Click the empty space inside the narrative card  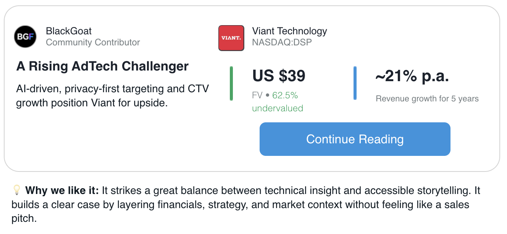tap(115, 141)
